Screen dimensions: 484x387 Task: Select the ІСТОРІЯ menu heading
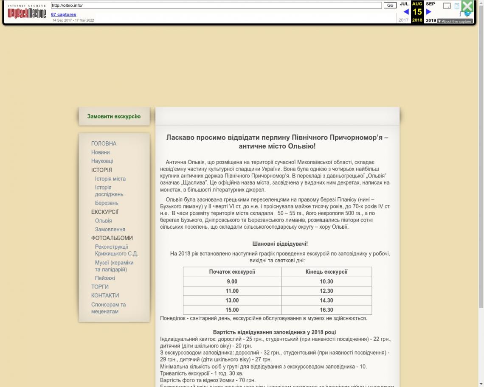tap(101, 170)
